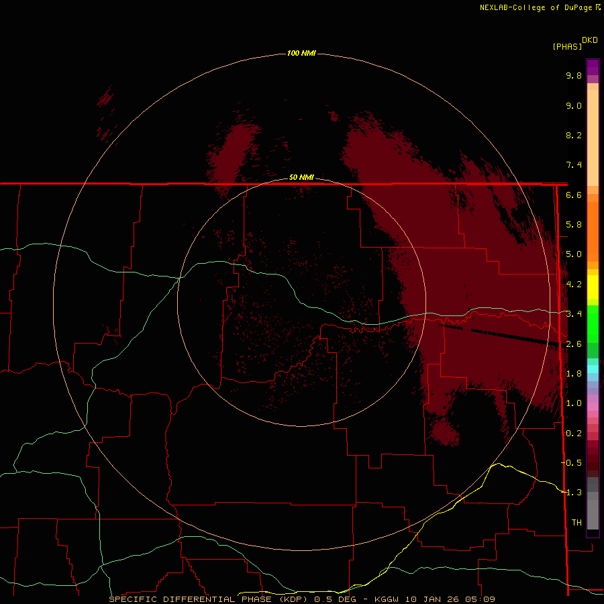The width and height of the screenshot is (604, 604).
Task: Click the TH legend label
Action: click(576, 522)
